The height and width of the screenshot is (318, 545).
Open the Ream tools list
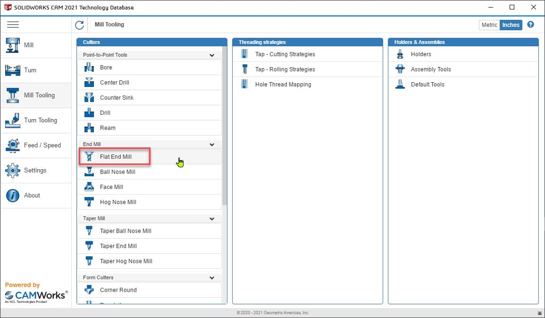(x=150, y=128)
